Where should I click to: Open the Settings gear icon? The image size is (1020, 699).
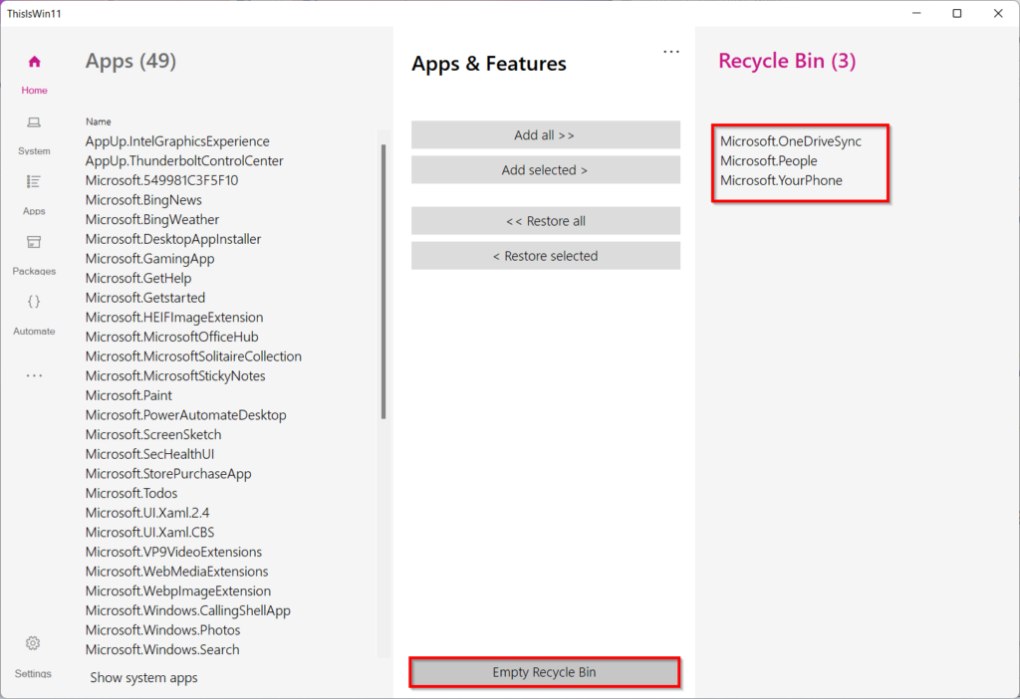[33, 643]
